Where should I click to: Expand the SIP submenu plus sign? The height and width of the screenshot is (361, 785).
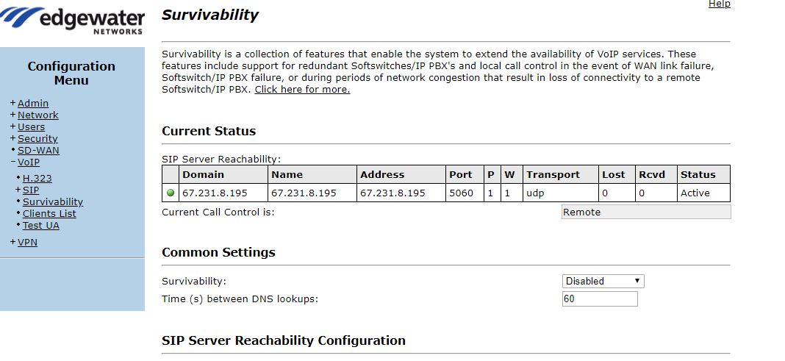[18, 190]
